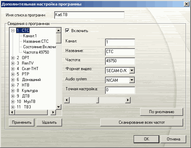Cancel with the Отмена button
The height and width of the screenshot is (148, 191).
tap(174, 139)
